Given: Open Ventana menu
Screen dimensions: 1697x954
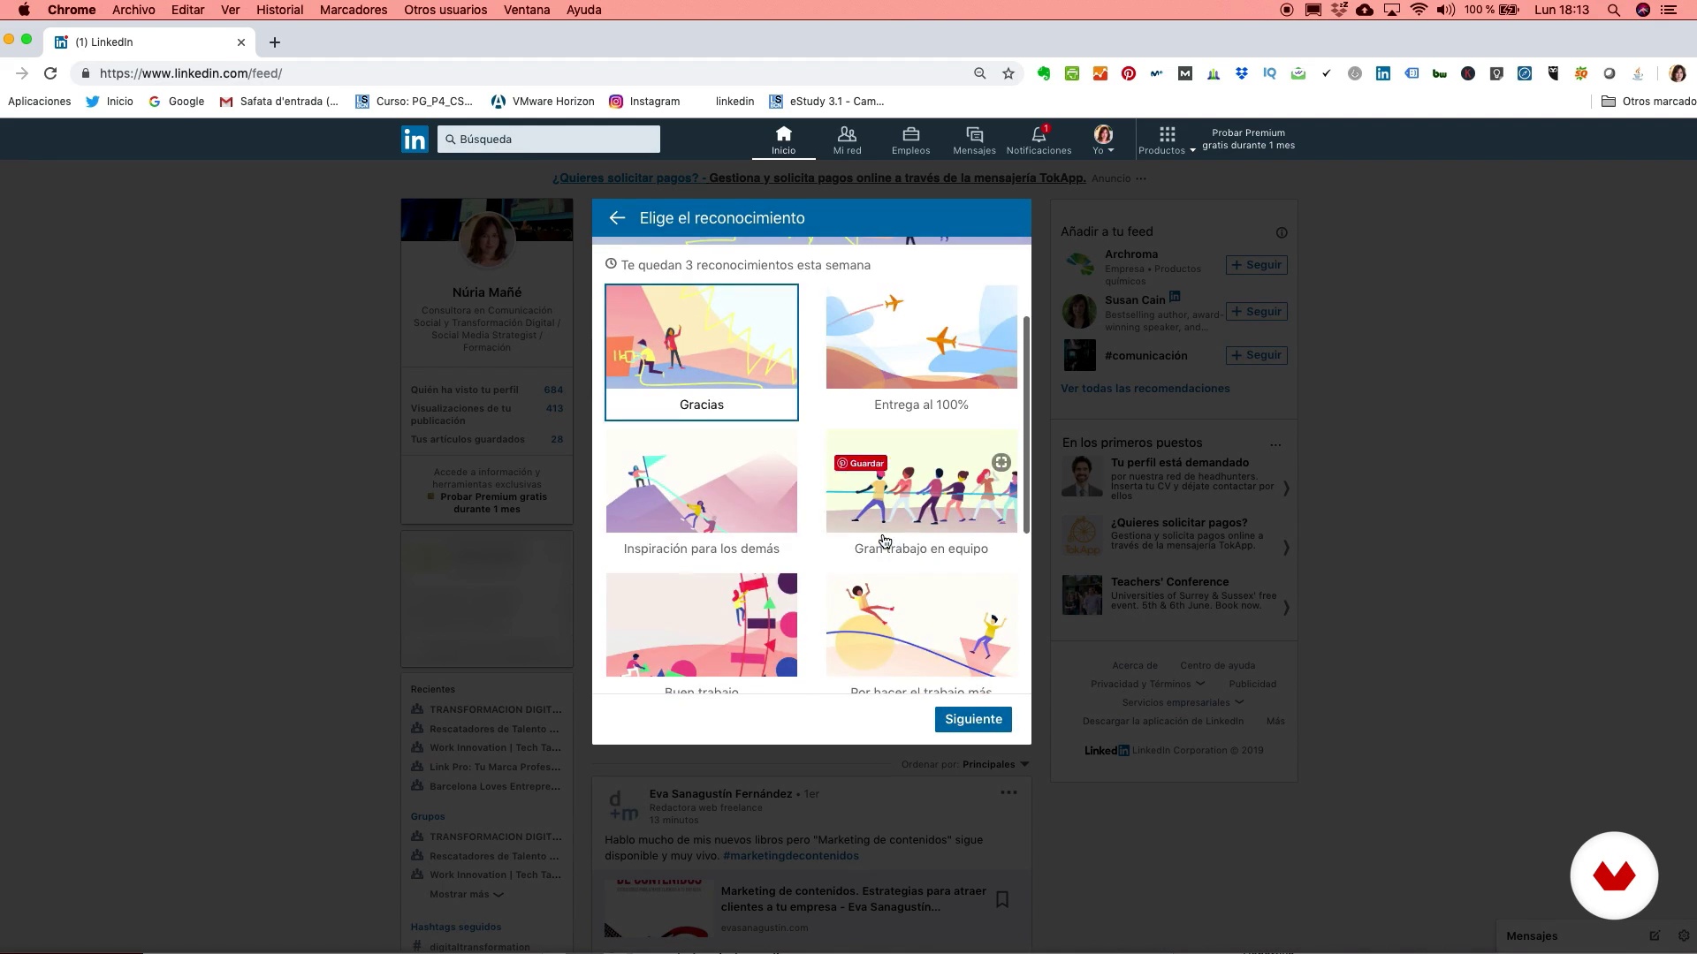Looking at the screenshot, I should (527, 10).
